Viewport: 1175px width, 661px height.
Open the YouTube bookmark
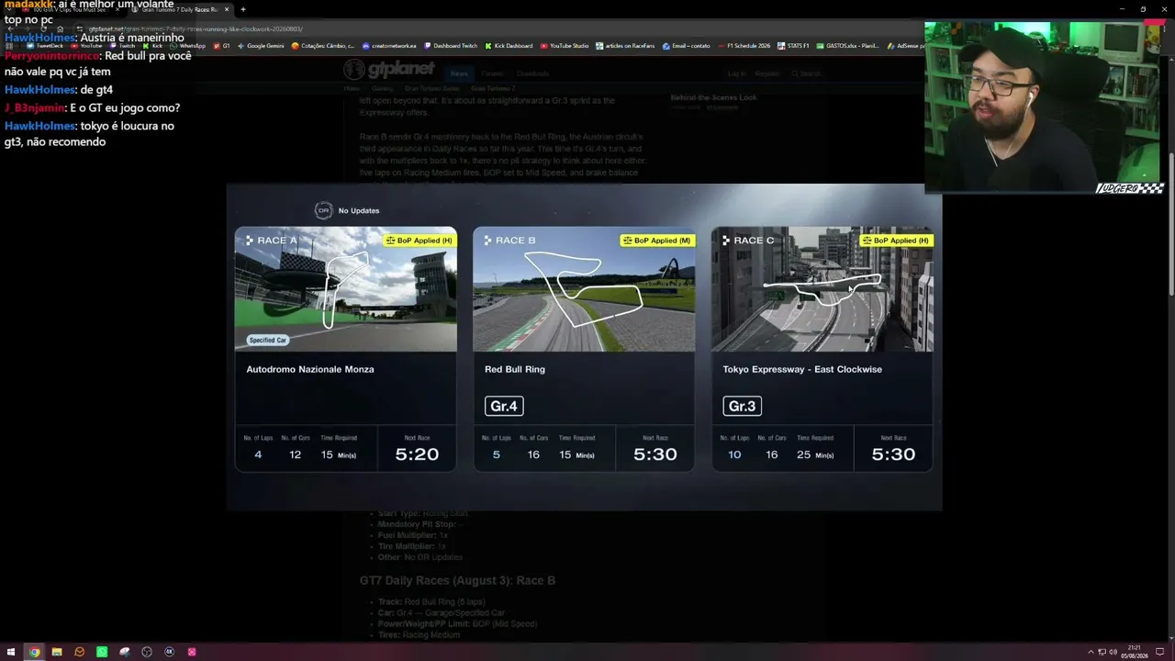[86, 46]
